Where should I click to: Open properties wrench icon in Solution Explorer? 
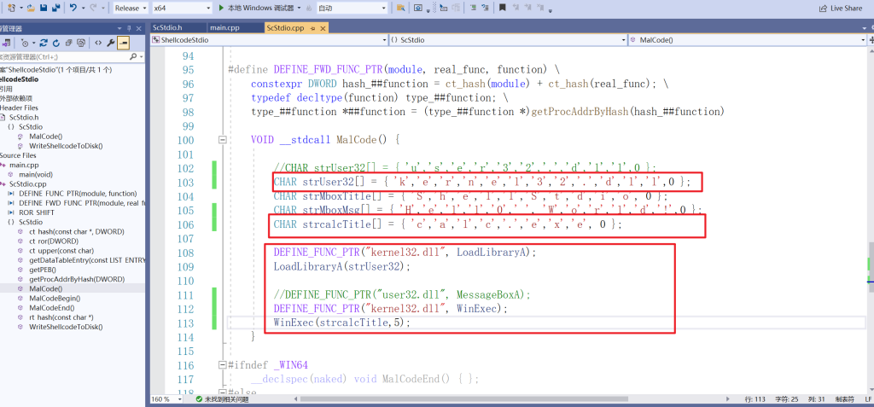pos(110,42)
